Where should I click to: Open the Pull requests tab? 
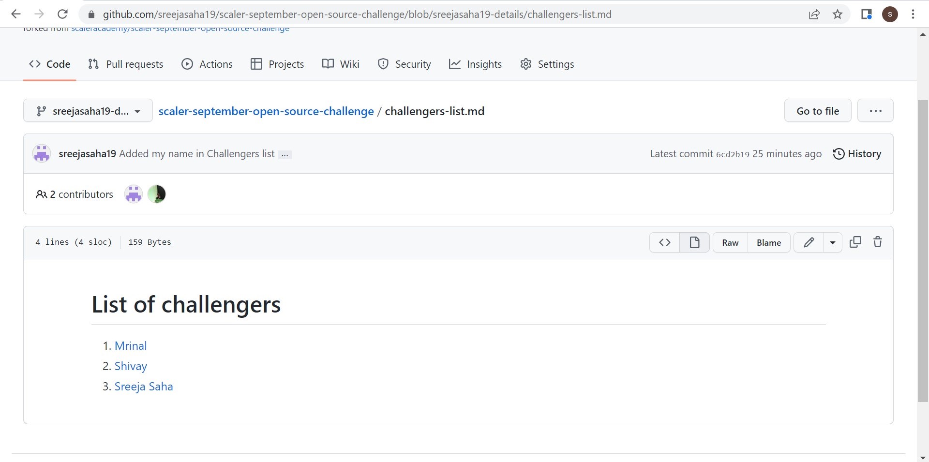pos(126,64)
